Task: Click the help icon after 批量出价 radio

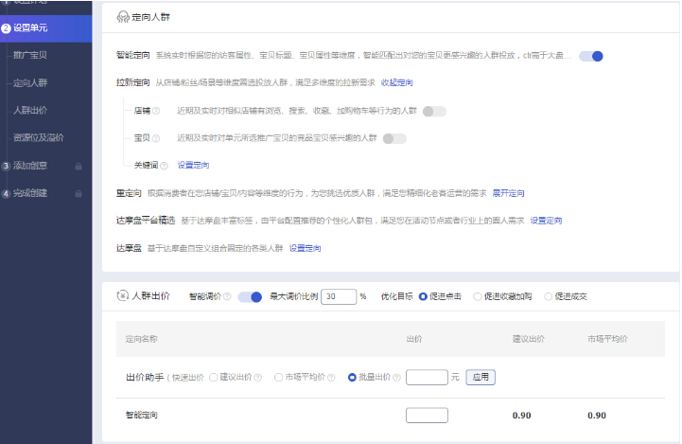Action: pos(398,377)
